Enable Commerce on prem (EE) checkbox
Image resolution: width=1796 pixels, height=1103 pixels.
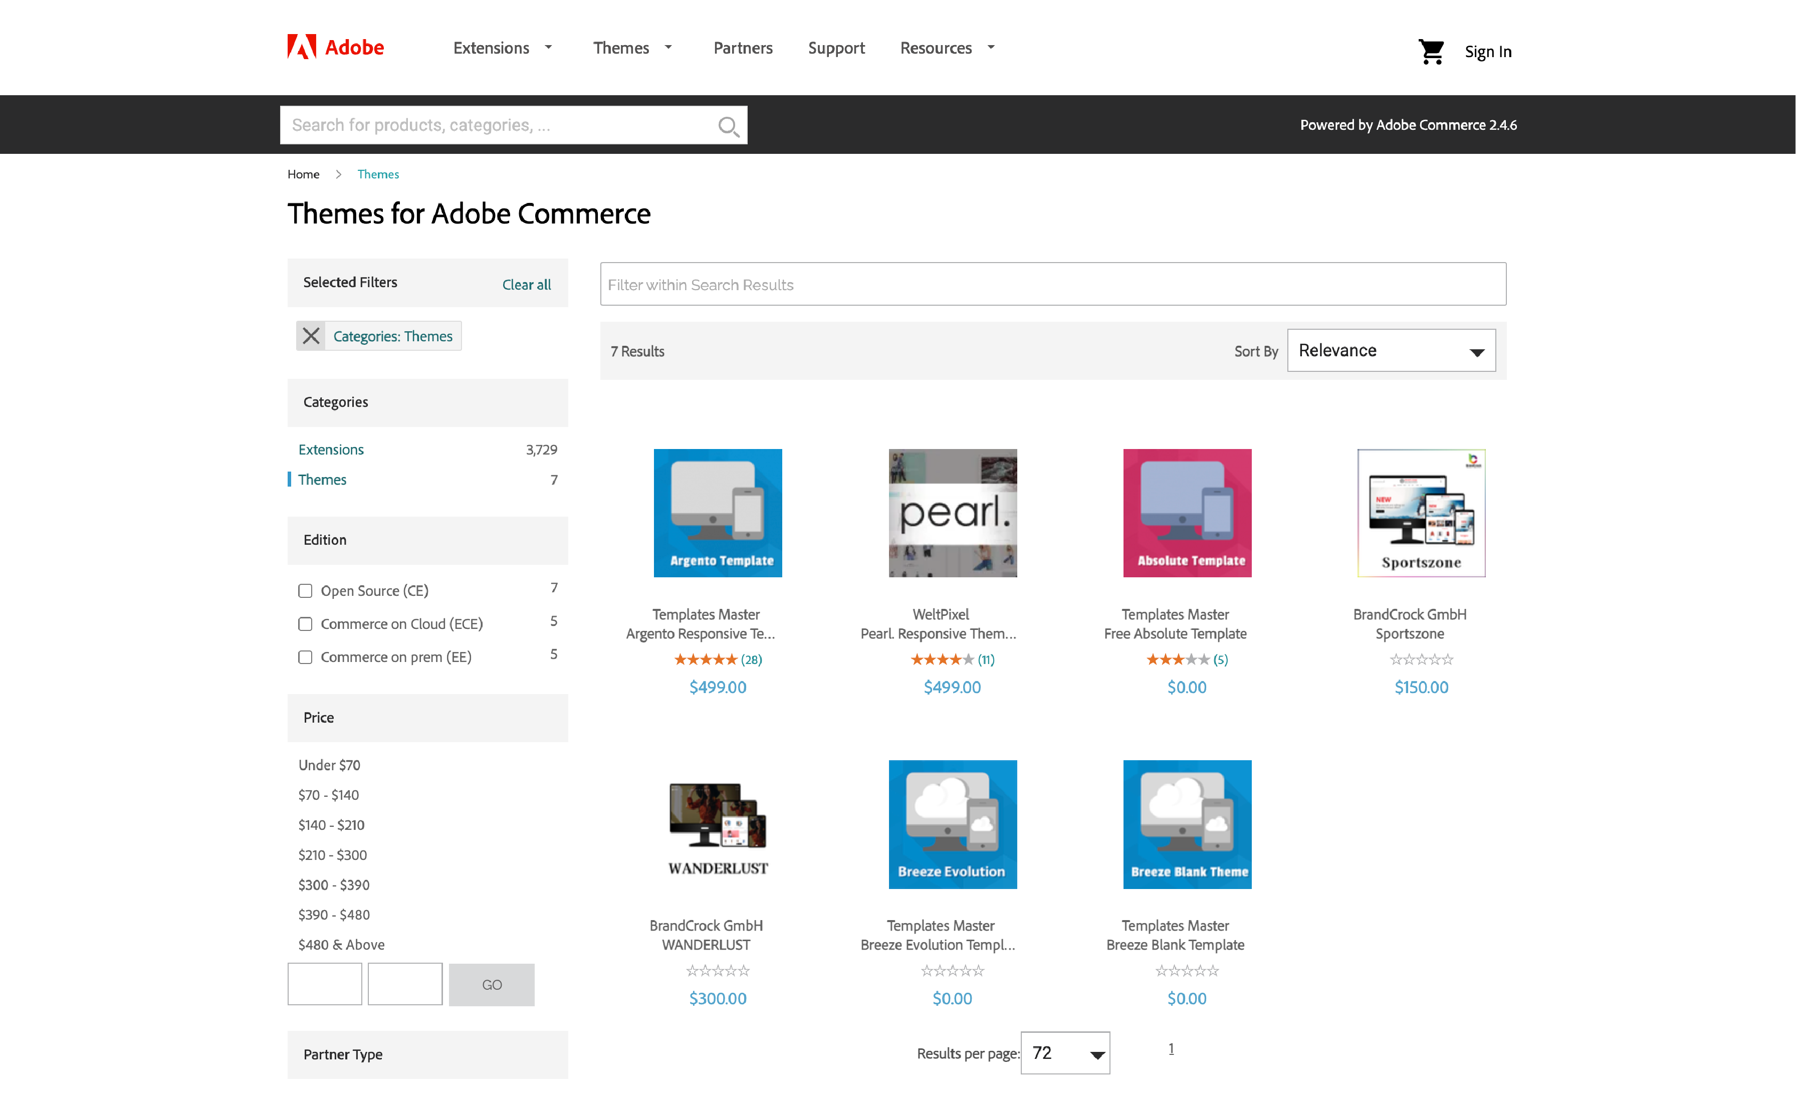click(305, 657)
